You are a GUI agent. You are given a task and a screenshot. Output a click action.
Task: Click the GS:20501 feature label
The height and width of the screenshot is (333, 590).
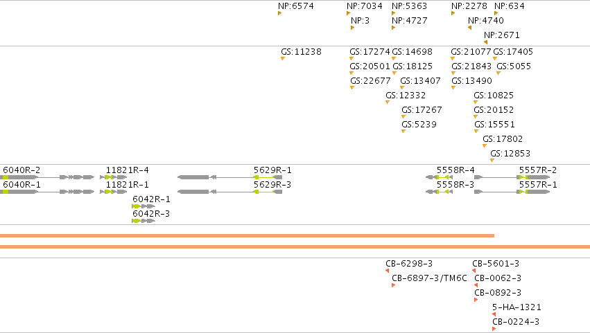(x=370, y=66)
